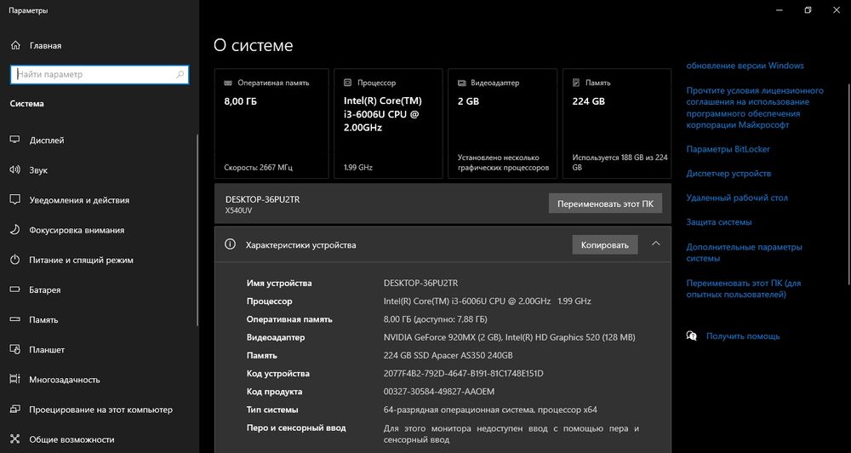
Task: Click the Уведомления и действия icon
Action: 15,200
